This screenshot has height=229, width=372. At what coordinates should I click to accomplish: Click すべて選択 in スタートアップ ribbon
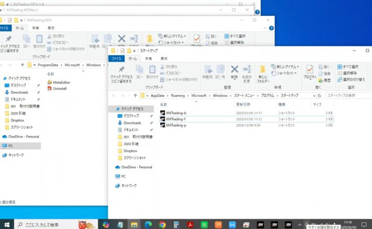tap(348, 67)
